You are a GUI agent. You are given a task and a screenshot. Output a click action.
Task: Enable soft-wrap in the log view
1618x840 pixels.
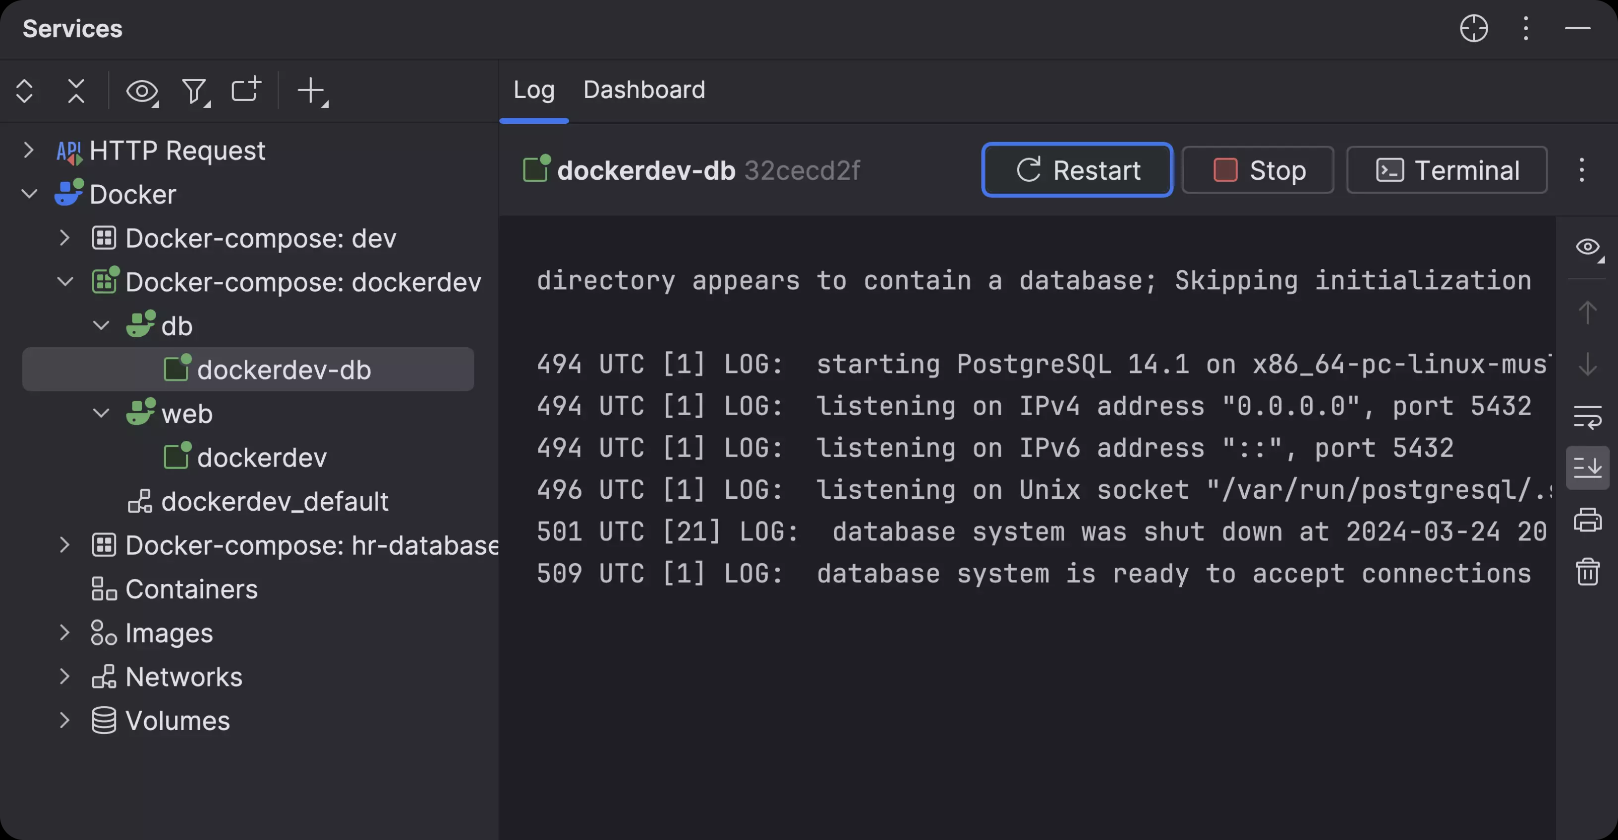[x=1588, y=416]
